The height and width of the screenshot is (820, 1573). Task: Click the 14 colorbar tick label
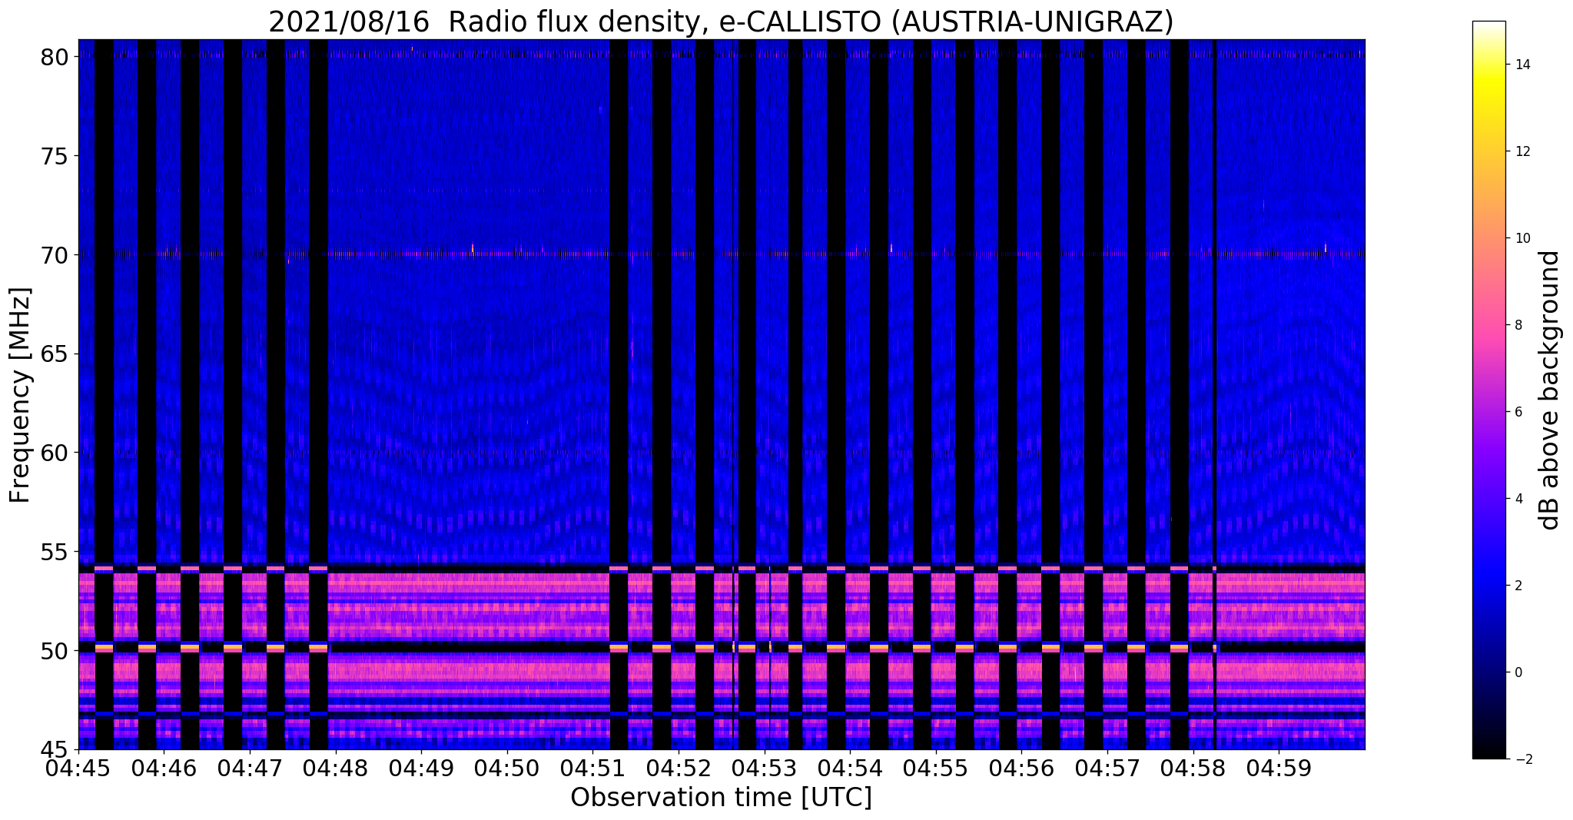(1522, 65)
